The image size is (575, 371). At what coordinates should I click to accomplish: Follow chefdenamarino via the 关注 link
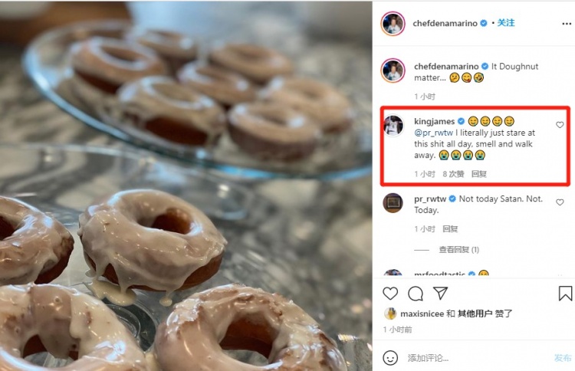[x=506, y=24]
